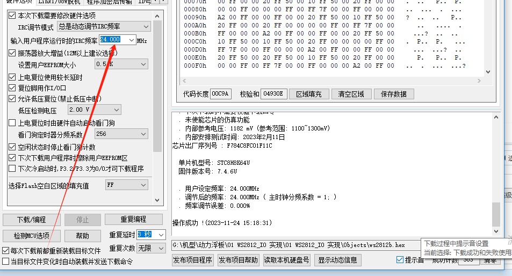Click the 发布项目帮助 button
Screen dimensions: 512x276
(x=239, y=260)
